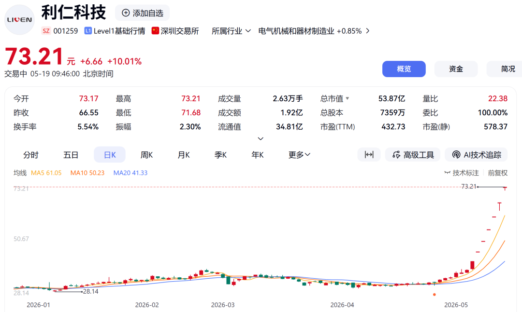This screenshot has height=312, width=522.
Task: Click the 换手率 value 5.54%
Action: [x=88, y=127]
